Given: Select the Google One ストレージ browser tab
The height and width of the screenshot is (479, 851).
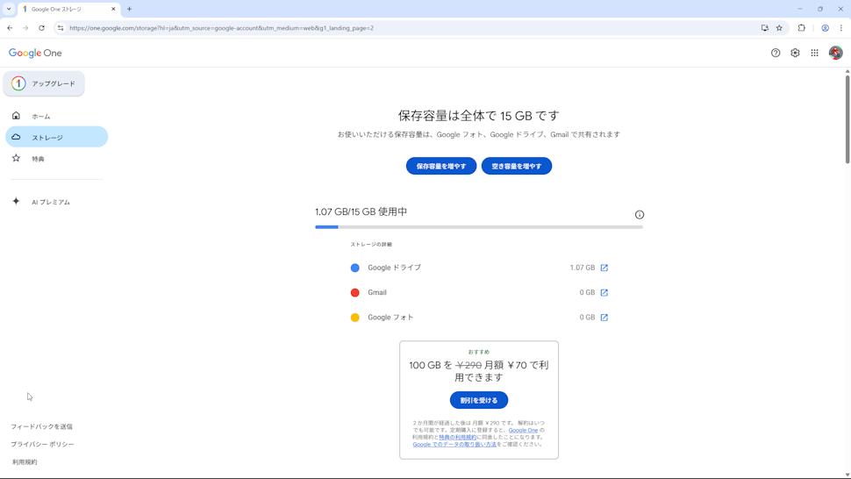Looking at the screenshot, I should [69, 10].
